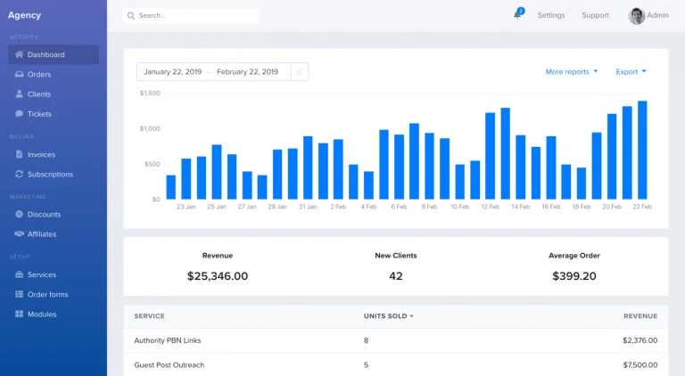
Task: Click the Agency logo text
Action: coord(24,15)
